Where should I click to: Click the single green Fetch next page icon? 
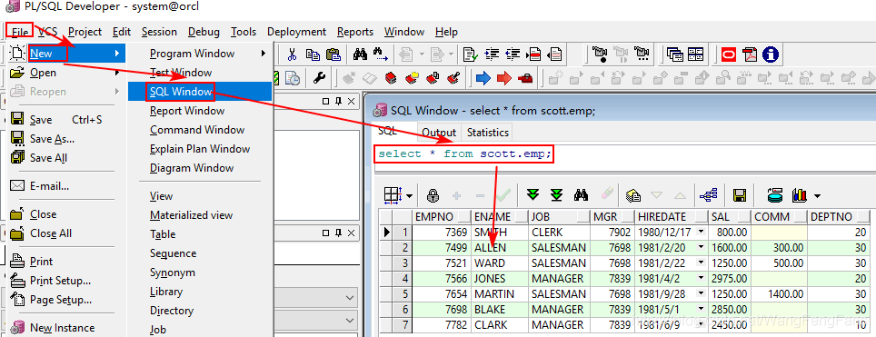click(x=533, y=195)
